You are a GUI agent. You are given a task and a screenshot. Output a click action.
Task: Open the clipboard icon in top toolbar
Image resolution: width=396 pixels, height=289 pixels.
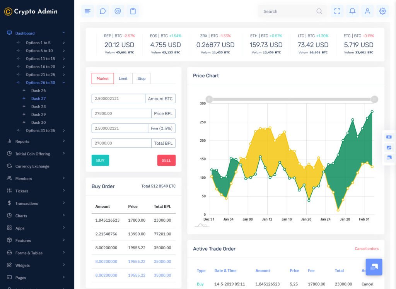pyautogui.click(x=133, y=11)
